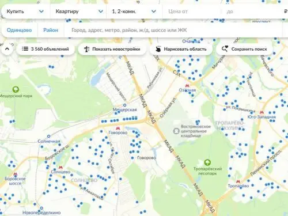Click the Тропарёво-Никулино district label
Viewport: 288px width, 216px height.
230,126
